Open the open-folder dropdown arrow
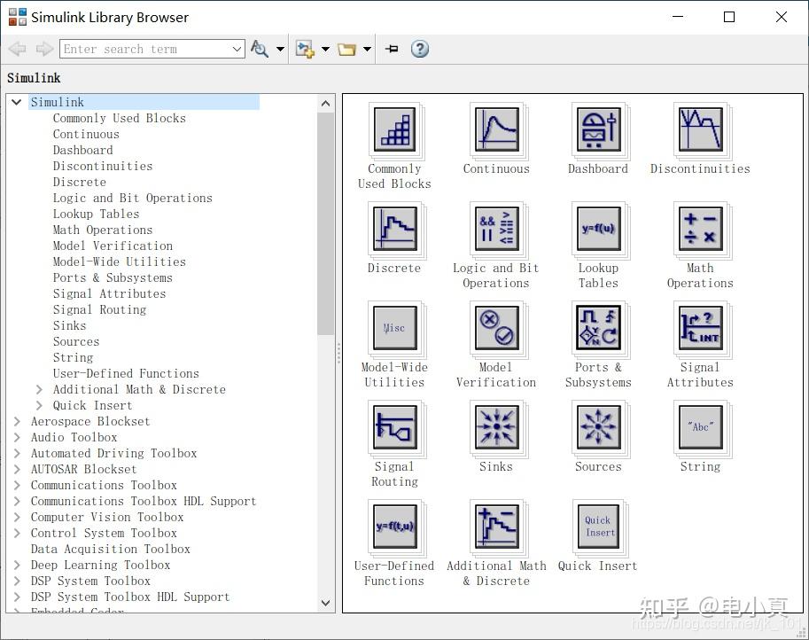The width and height of the screenshot is (809, 640). pos(368,49)
